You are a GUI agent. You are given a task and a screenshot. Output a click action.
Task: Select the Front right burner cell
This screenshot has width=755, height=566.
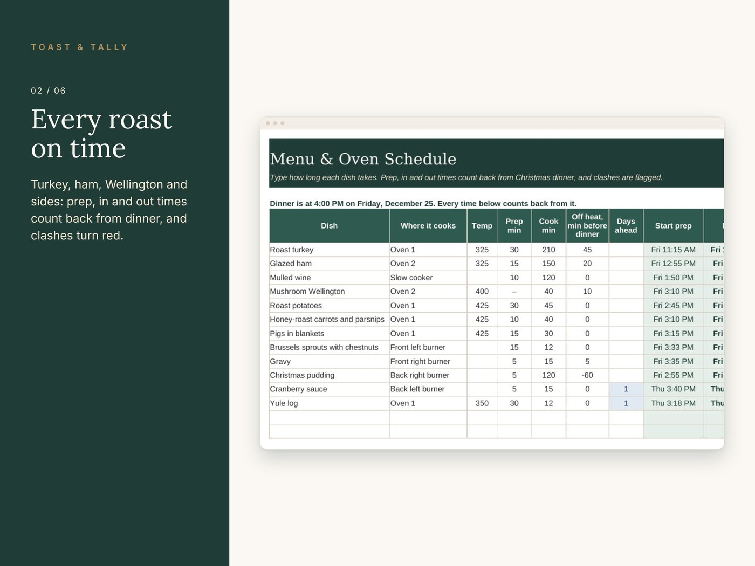tap(428, 362)
